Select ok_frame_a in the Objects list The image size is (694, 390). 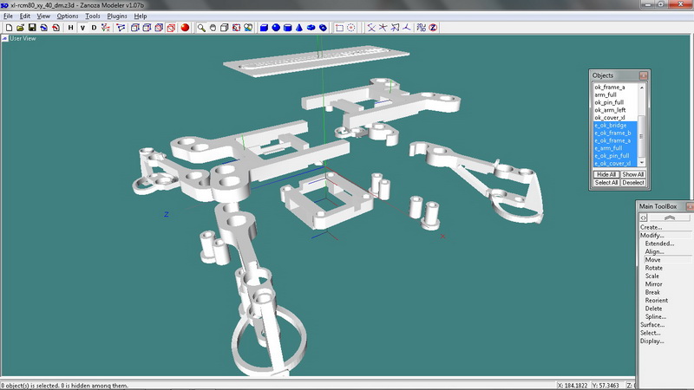609,88
